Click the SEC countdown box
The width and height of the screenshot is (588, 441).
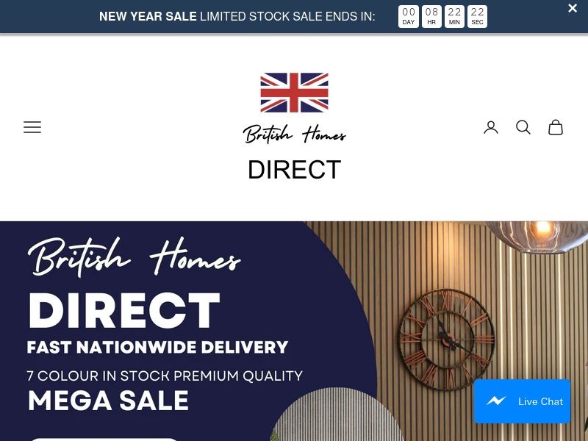click(x=477, y=16)
